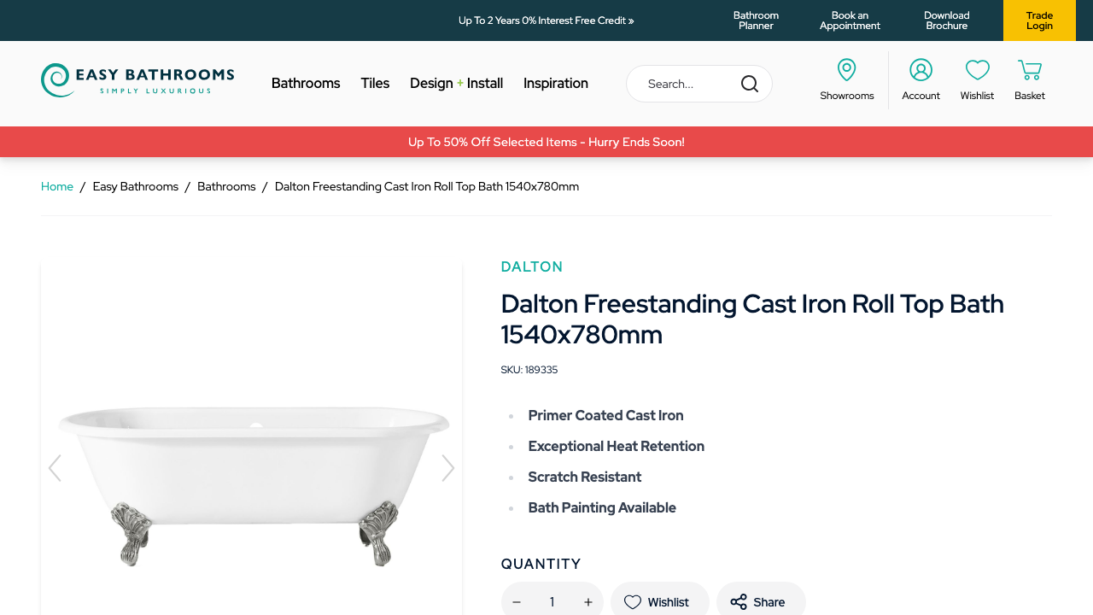Select the Account icon
Image resolution: width=1093 pixels, height=615 pixels.
(x=921, y=69)
